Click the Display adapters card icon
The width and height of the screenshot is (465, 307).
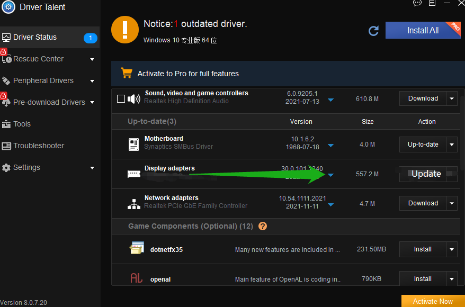[134, 174]
